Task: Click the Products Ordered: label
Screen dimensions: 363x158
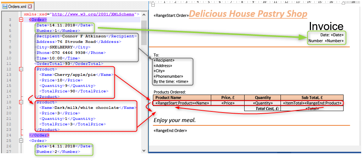Action: click(170, 92)
